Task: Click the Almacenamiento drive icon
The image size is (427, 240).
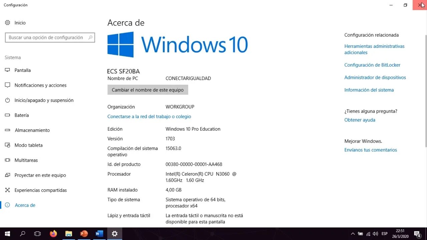Action: (x=7, y=130)
